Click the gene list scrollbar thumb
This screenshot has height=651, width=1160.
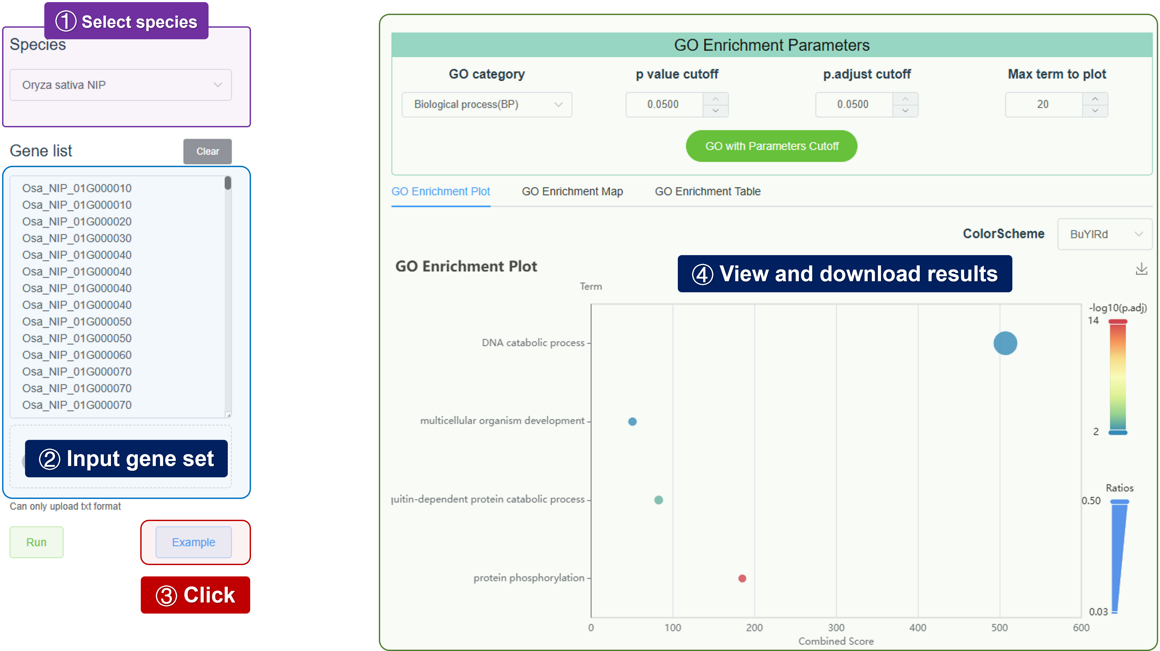228,183
